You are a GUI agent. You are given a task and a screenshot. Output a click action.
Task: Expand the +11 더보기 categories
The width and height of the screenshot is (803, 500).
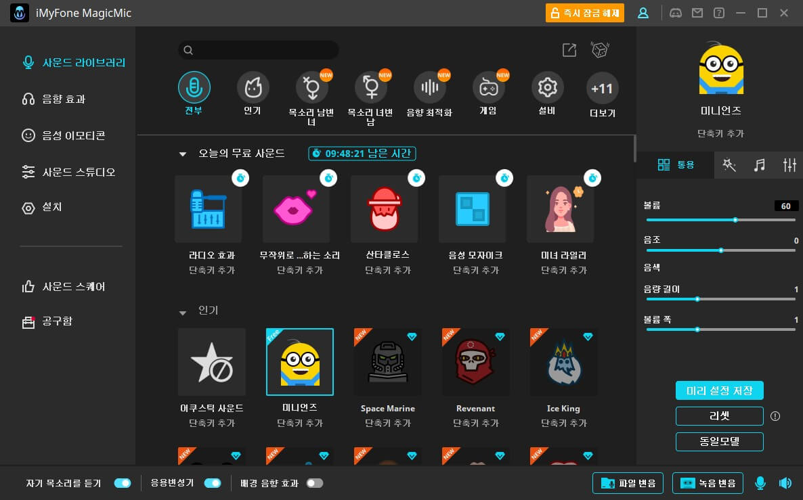tap(603, 89)
